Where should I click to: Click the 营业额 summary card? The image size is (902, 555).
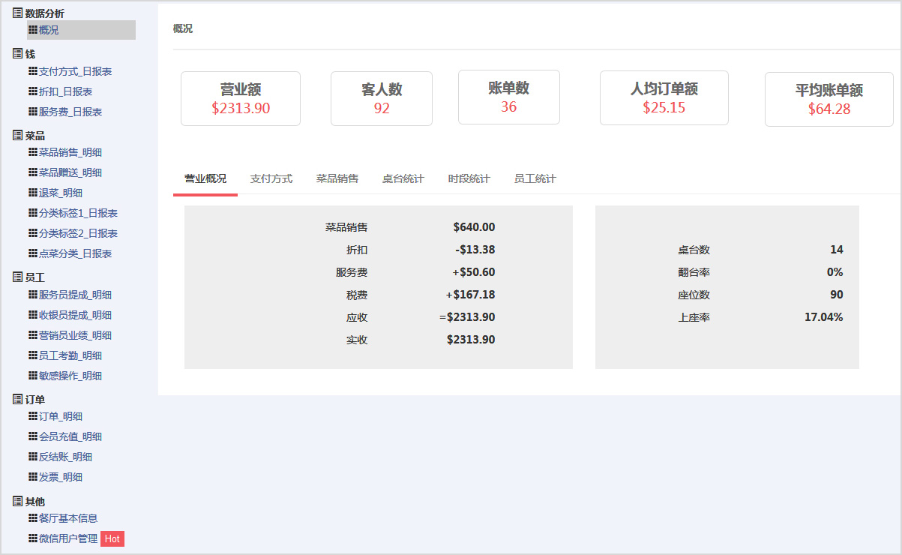(x=240, y=98)
